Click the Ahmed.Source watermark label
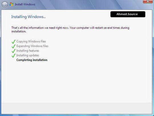This screenshot has width=154, height=116. (128, 14)
